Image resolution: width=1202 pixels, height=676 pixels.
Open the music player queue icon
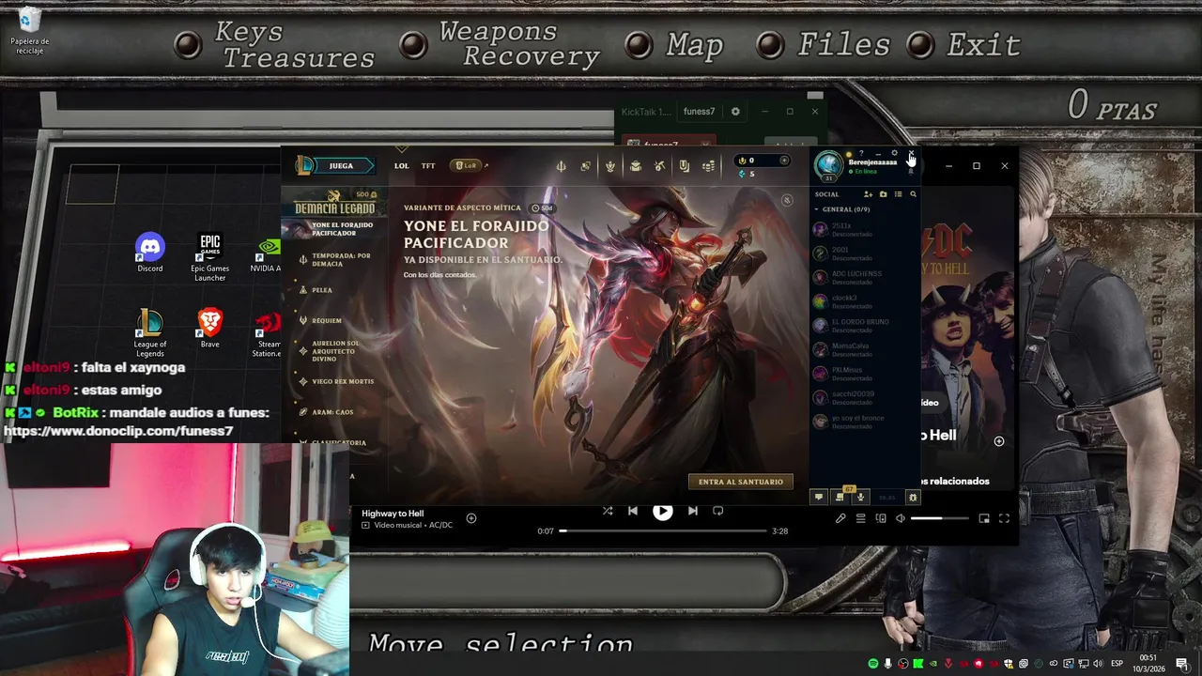point(860,518)
